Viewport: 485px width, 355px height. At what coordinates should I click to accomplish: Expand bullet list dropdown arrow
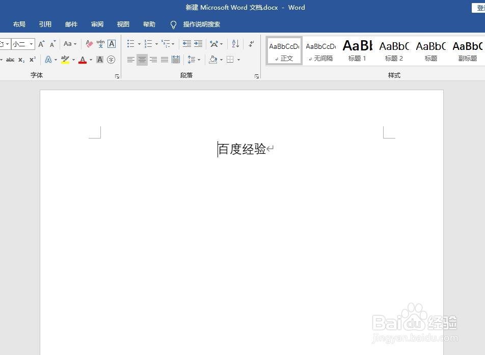[x=139, y=44]
